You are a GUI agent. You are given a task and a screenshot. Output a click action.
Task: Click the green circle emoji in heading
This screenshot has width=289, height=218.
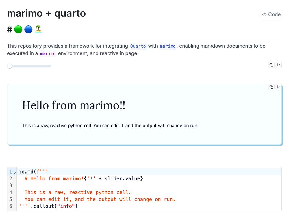(x=18, y=29)
